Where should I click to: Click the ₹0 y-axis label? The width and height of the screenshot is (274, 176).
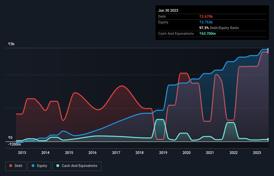pos(10,138)
